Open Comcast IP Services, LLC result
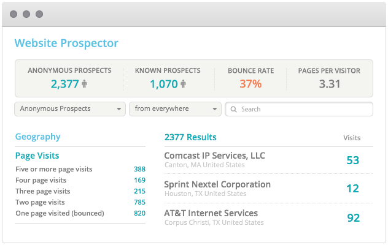388x245 pixels. pos(214,156)
